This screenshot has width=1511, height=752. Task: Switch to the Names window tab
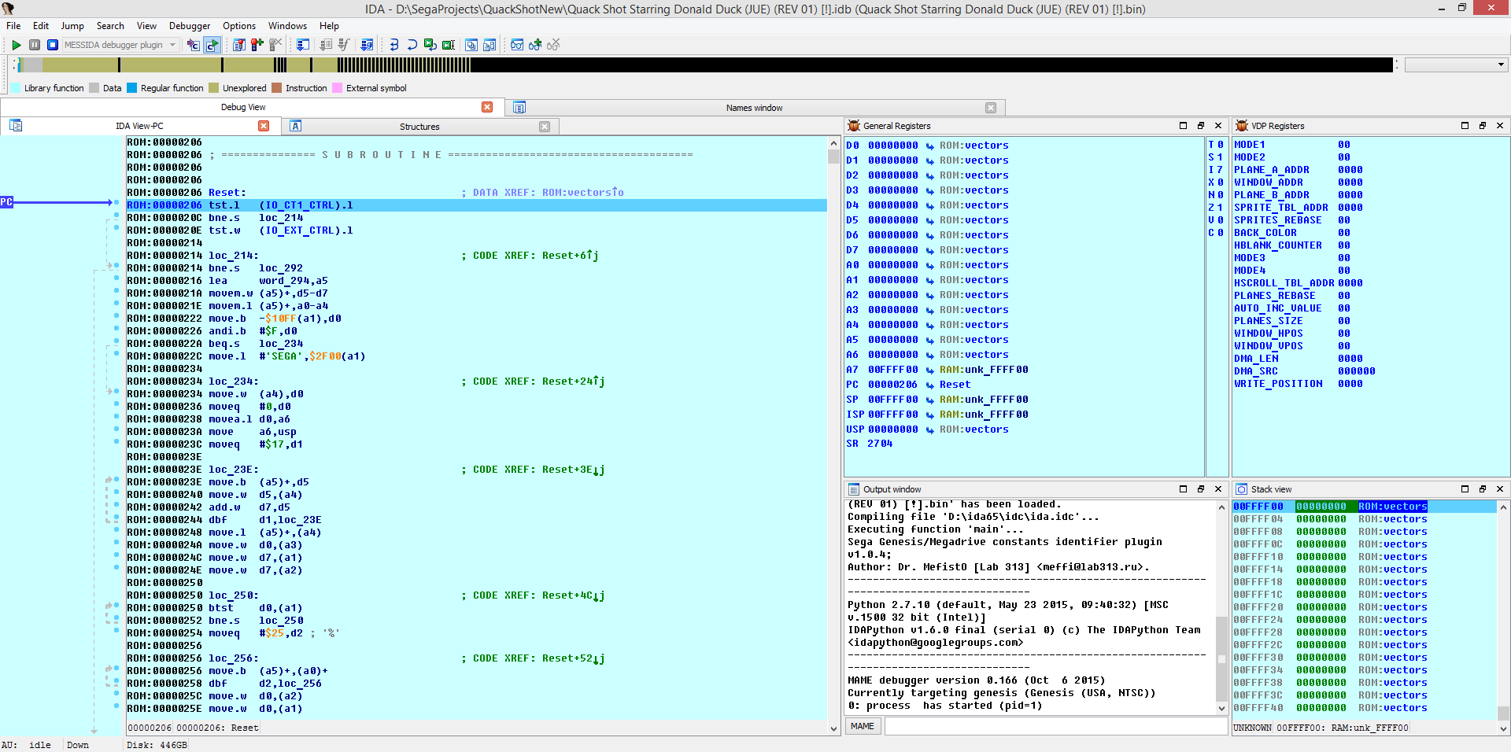[753, 108]
